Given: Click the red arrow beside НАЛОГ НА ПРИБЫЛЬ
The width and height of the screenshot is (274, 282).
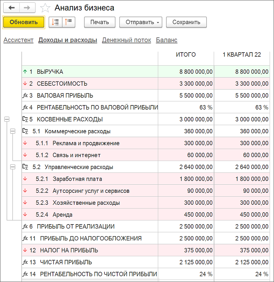Looking at the screenshot, I should click(x=25, y=250).
